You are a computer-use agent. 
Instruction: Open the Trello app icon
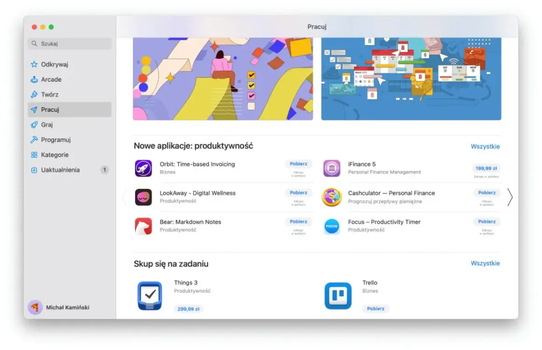tap(338, 296)
